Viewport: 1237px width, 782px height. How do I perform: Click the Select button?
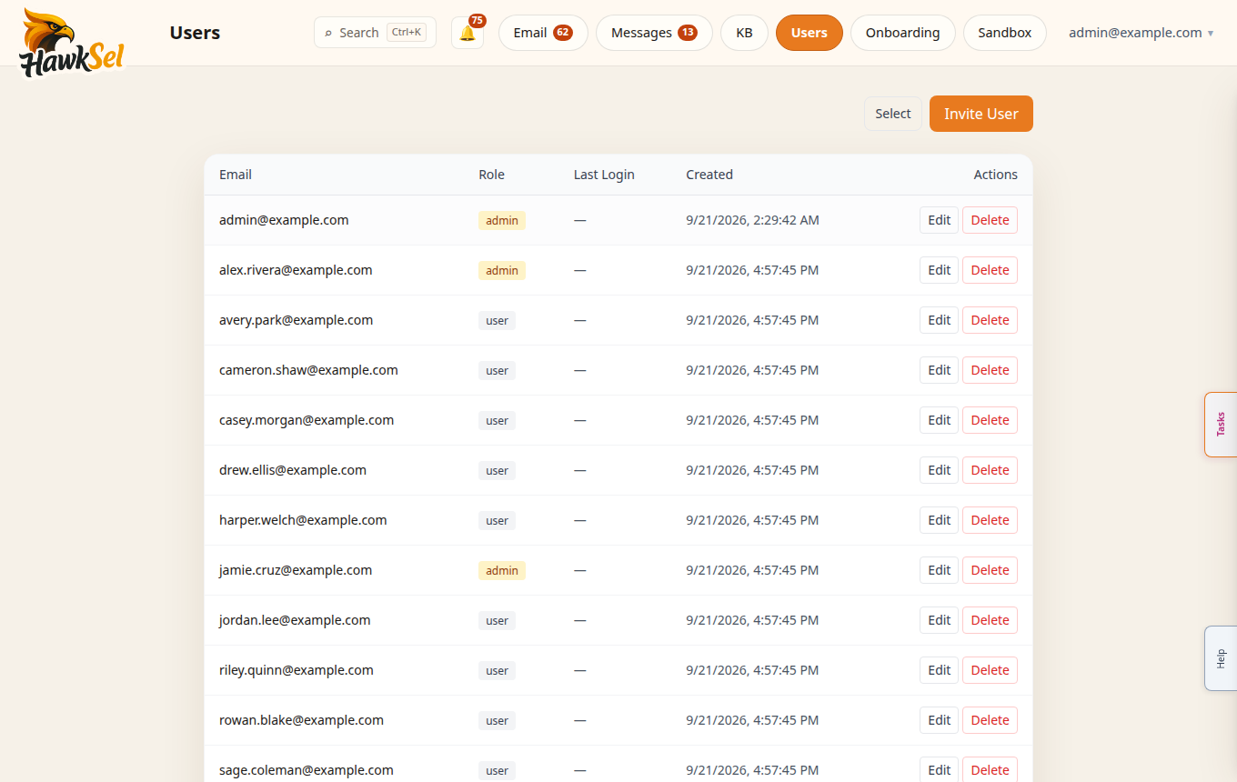[x=893, y=114]
